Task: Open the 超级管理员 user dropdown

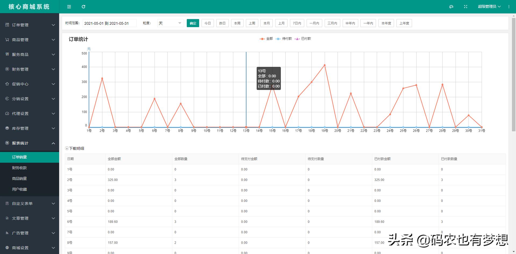Action: [489, 7]
